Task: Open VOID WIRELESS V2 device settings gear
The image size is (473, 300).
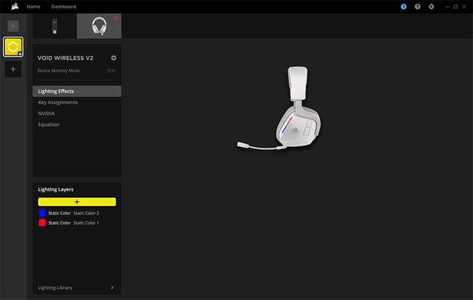Action: [114, 58]
